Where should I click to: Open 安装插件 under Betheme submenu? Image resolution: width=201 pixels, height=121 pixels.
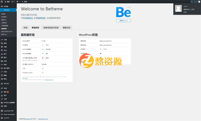coord(4,17)
